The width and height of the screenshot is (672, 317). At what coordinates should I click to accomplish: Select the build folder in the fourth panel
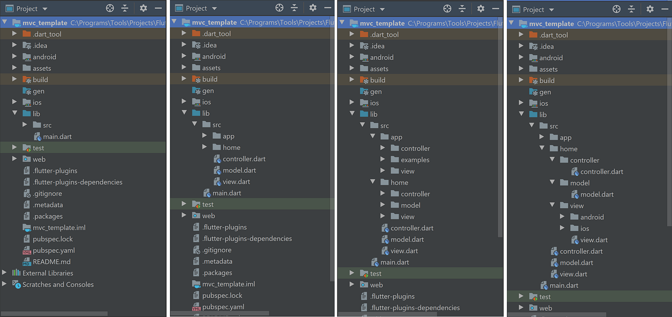click(x=547, y=80)
